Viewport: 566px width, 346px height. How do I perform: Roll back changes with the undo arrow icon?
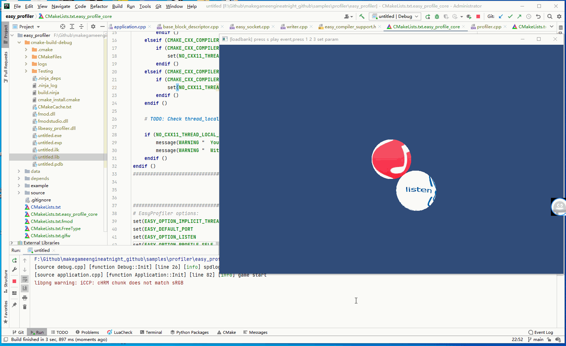pos(538,16)
